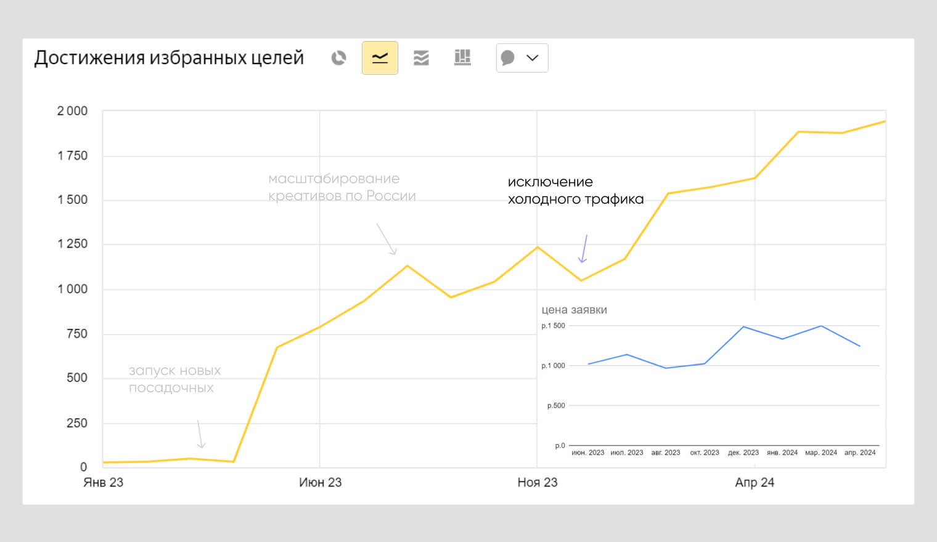
Task: Click gray arrow below масштабирование креативов annotation
Action: point(387,239)
